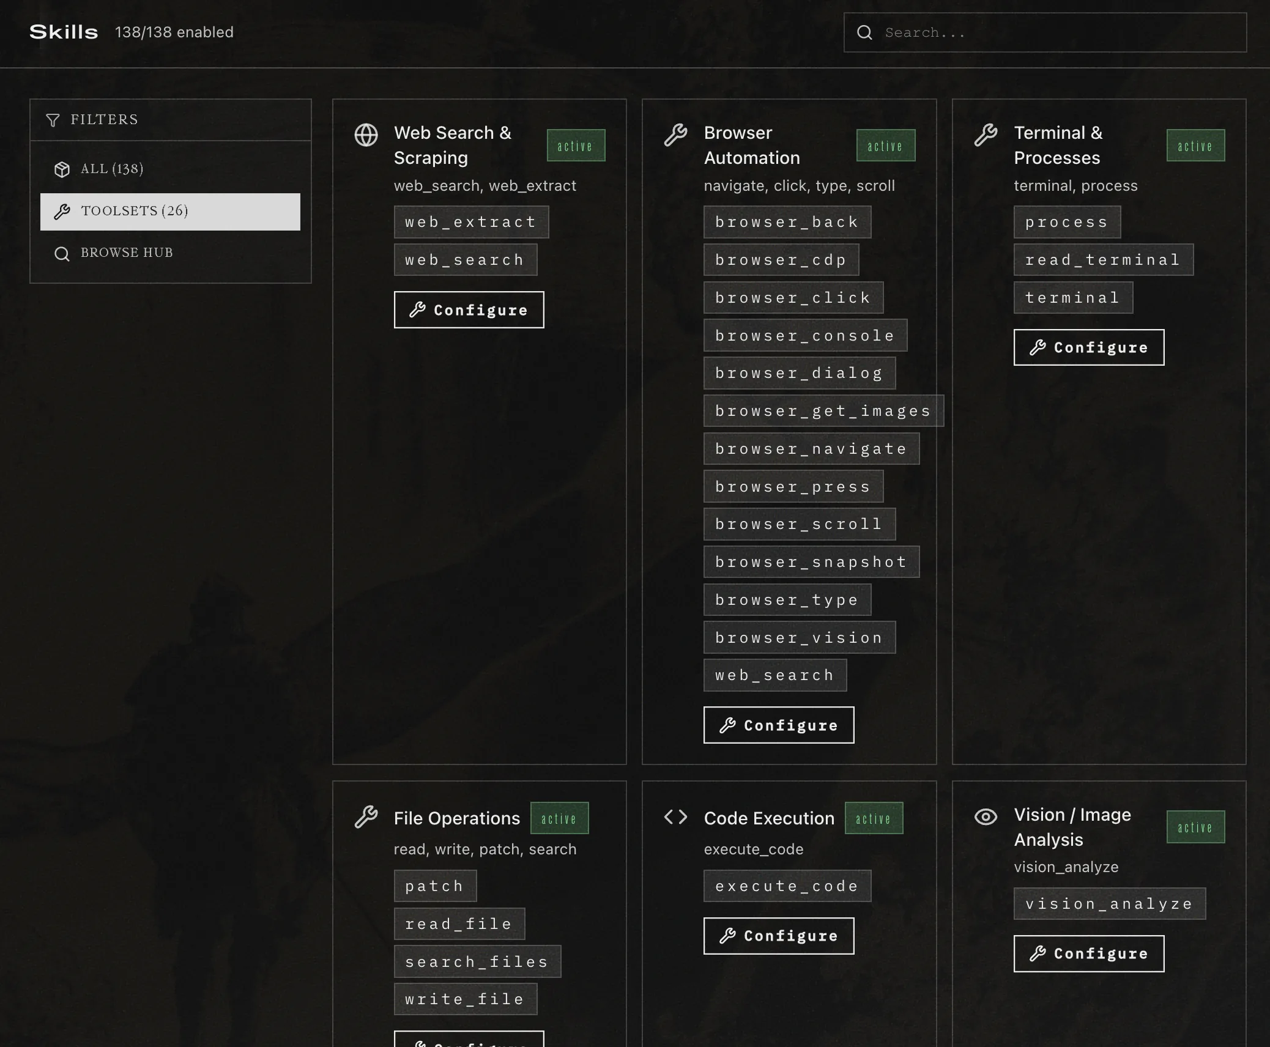Click the Web Search & Scraping title
The width and height of the screenshot is (1270, 1047).
[453, 145]
